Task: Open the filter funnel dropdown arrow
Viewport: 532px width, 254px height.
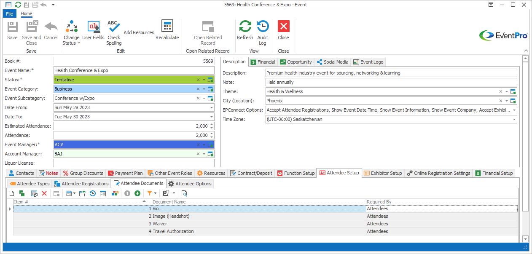Action: (155, 193)
